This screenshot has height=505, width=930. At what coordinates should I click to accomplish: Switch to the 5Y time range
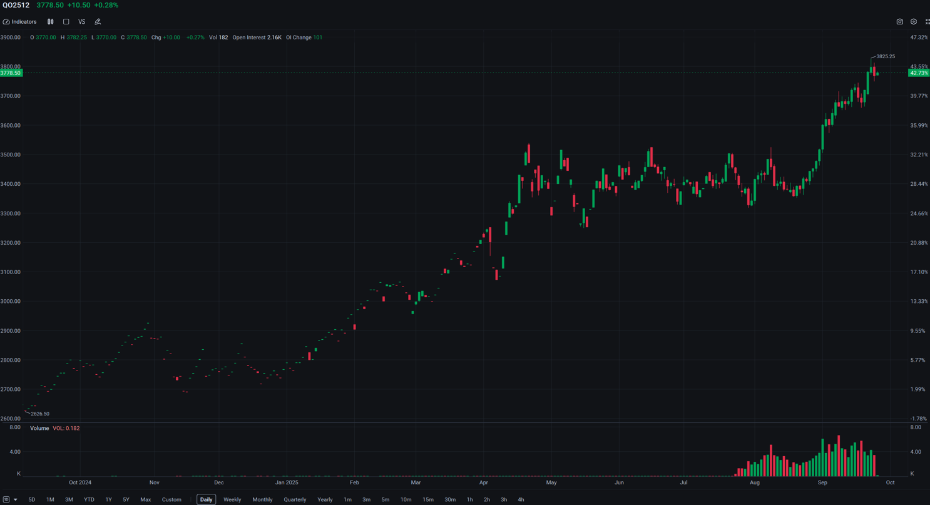pyautogui.click(x=126, y=499)
